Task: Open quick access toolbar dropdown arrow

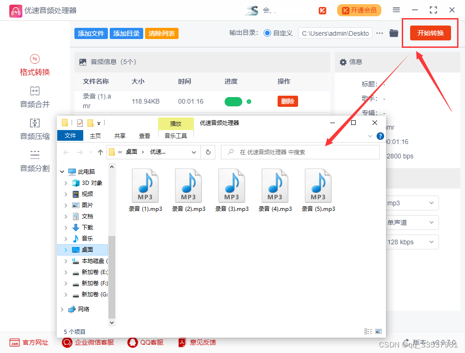Action: coord(99,124)
